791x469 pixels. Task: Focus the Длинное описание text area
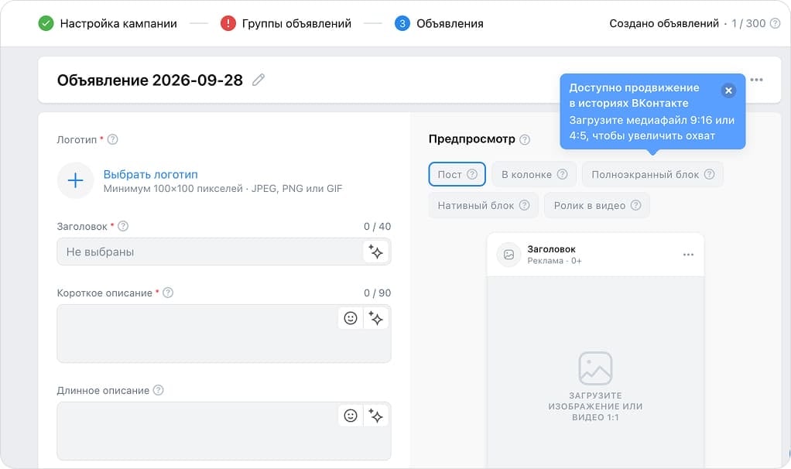click(x=224, y=430)
